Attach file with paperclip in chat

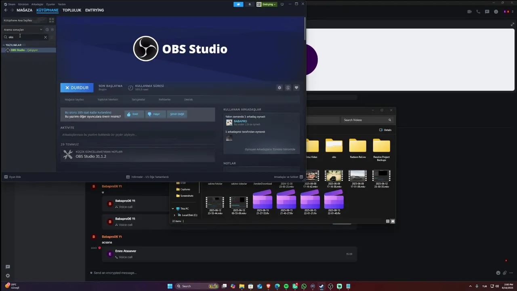coord(505,273)
